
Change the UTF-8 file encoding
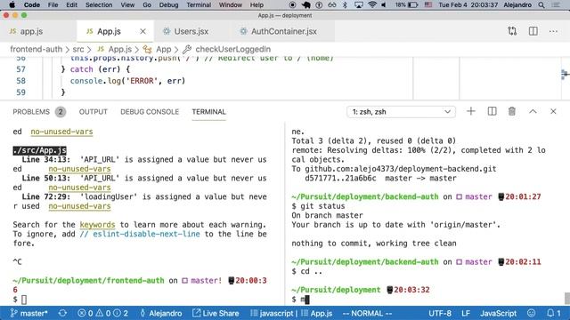coord(440,313)
